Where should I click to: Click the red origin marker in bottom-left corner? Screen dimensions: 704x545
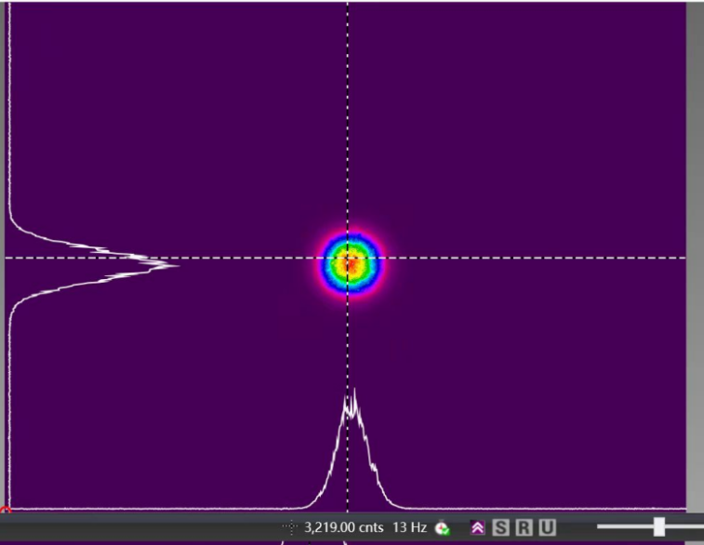click(4, 511)
